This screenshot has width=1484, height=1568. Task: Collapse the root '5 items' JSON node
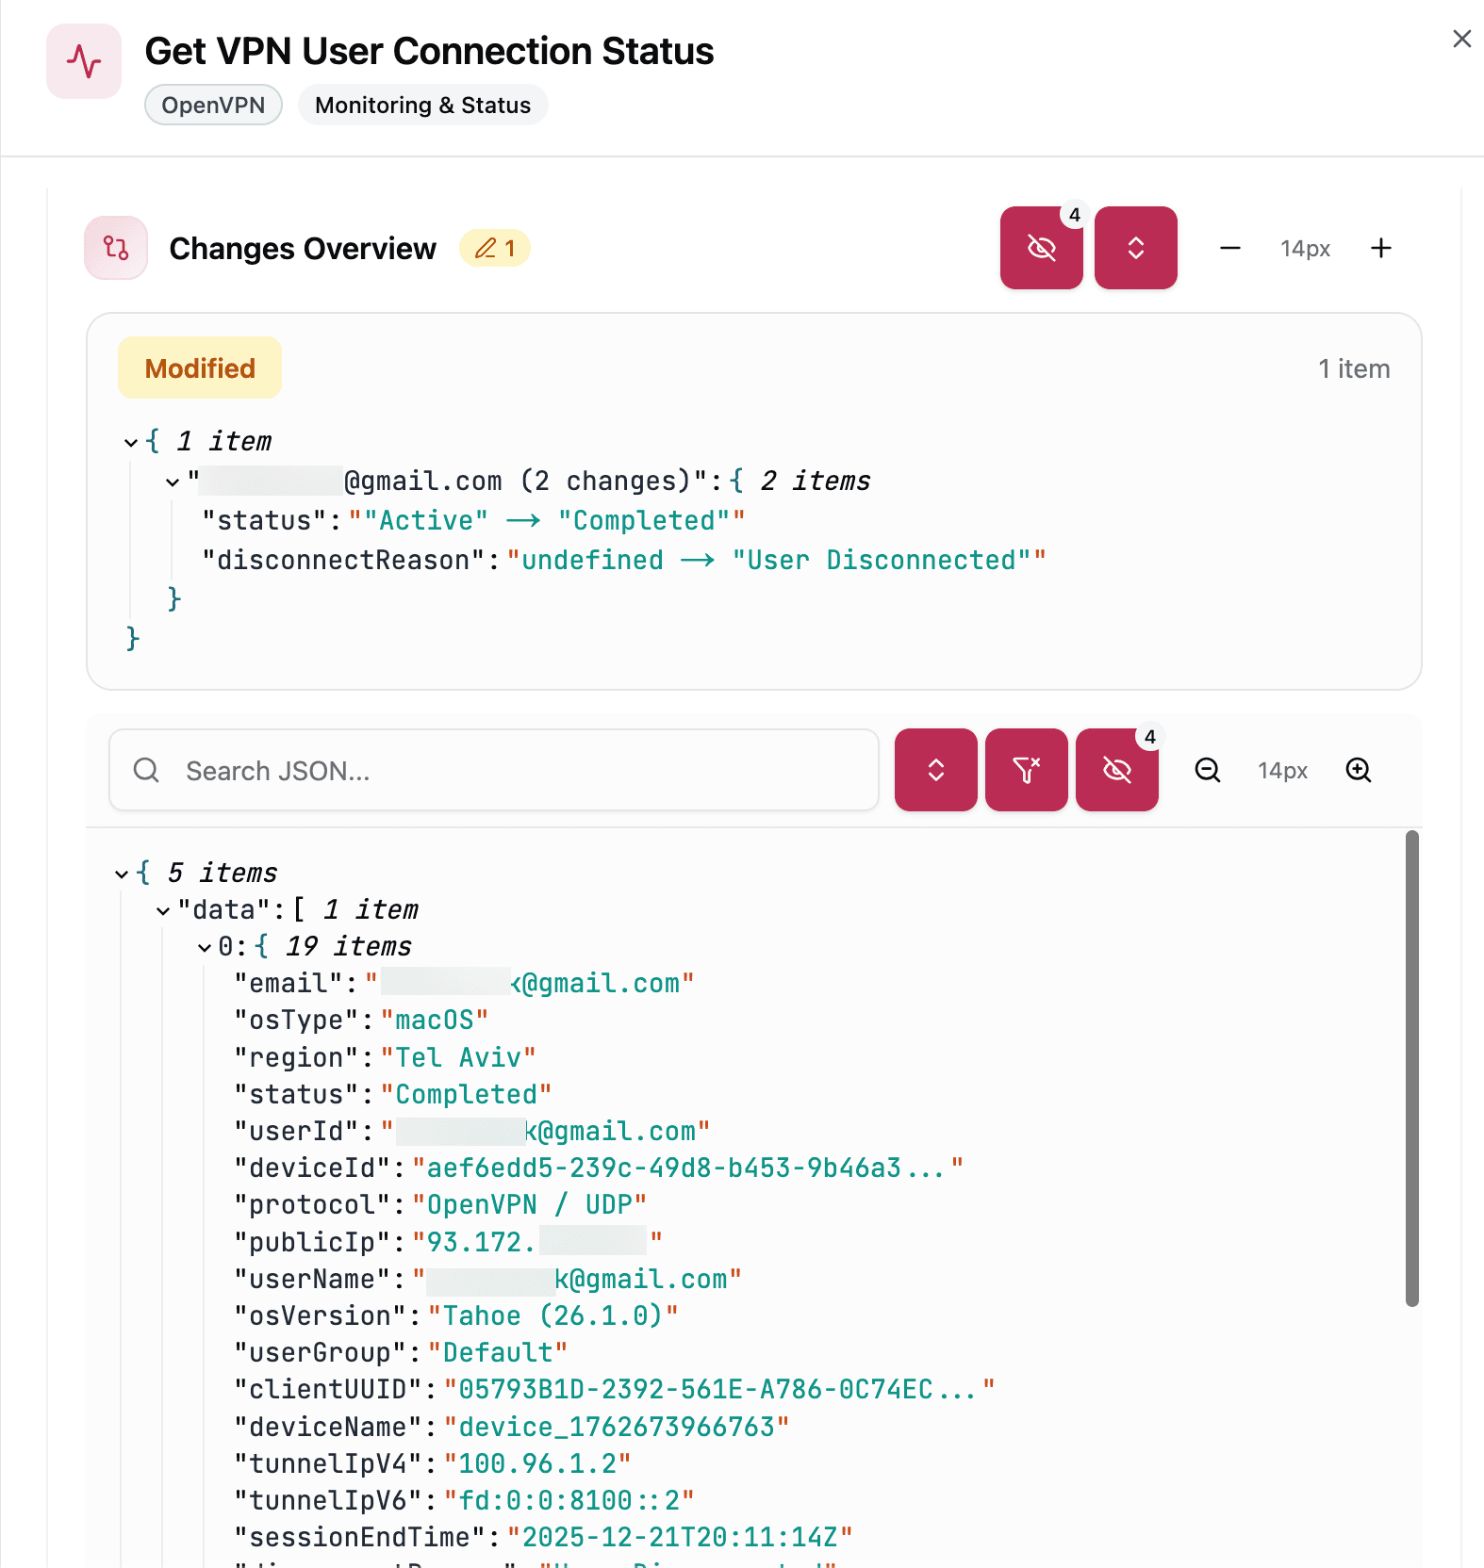(x=122, y=874)
